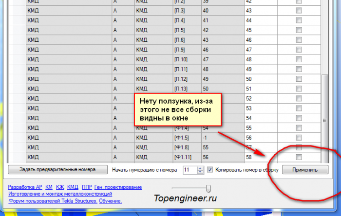Check the box in row numbered 43

point(299,10)
